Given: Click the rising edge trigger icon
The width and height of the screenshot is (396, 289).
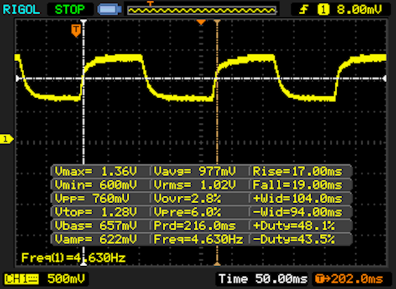Looking at the screenshot, I should [304, 10].
